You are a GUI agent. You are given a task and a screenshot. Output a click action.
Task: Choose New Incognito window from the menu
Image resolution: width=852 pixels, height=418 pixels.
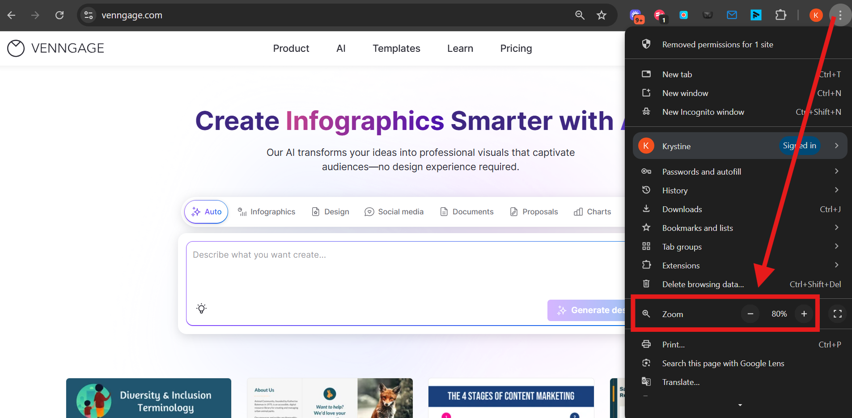coord(703,112)
